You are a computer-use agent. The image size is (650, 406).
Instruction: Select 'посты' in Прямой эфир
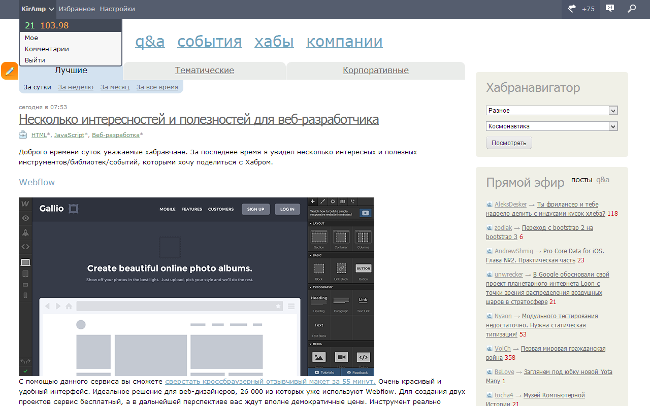[x=581, y=180]
